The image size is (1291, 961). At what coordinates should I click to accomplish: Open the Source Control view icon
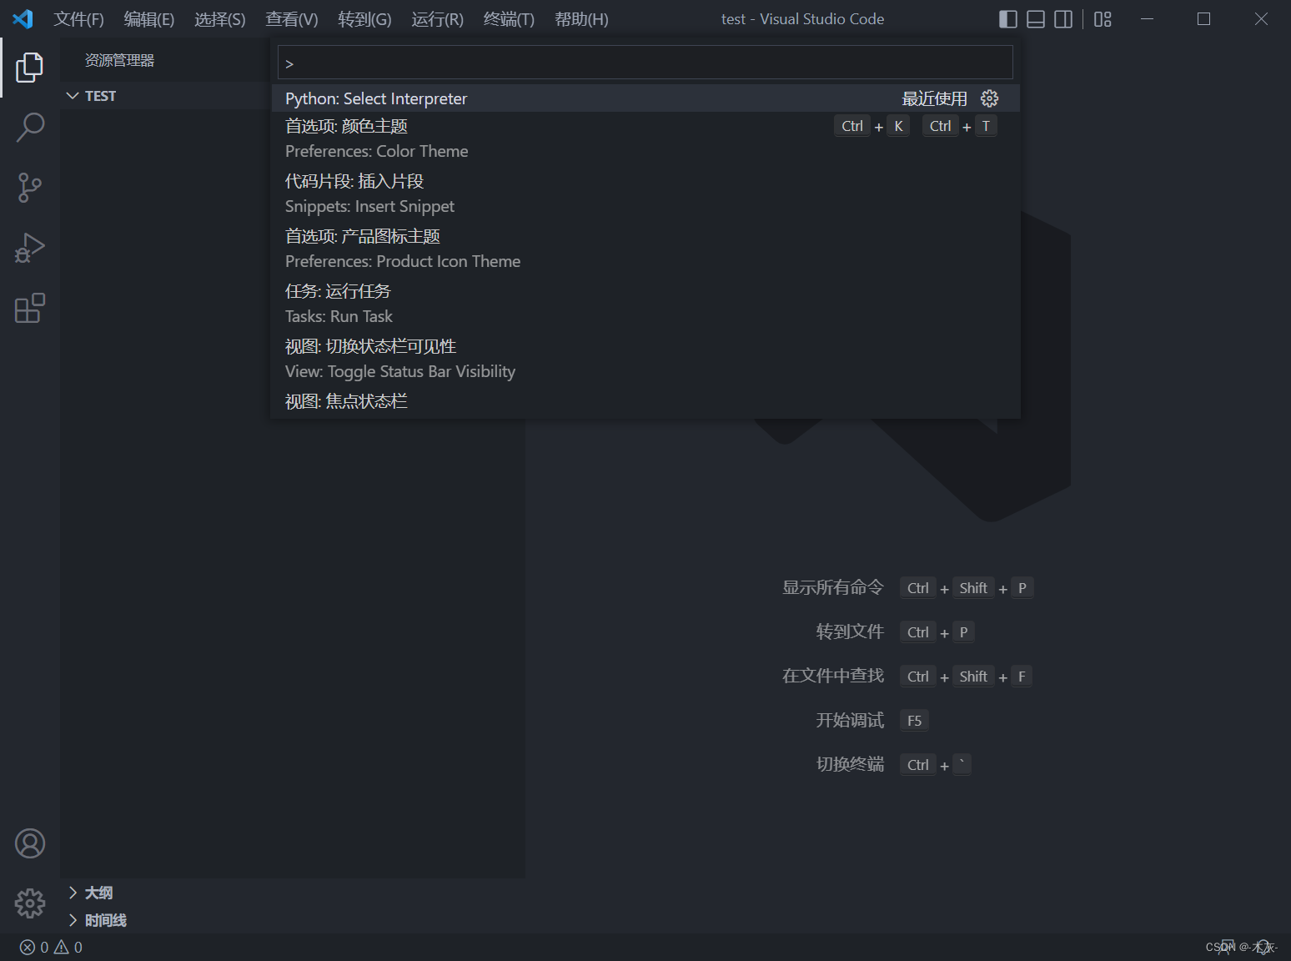click(x=29, y=188)
